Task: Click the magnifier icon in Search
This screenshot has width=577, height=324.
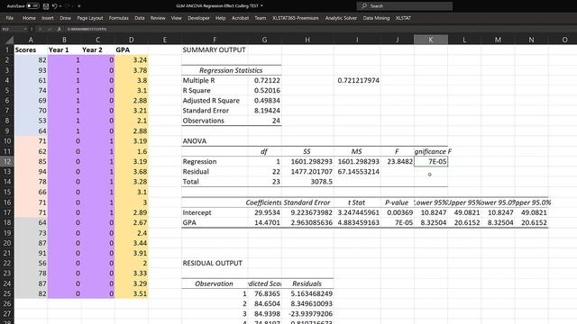Action: coord(364,6)
